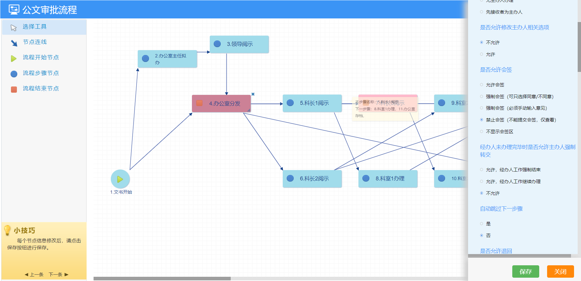
Task: Select 是 under 自动跳过下一步骤
Action: click(481, 224)
